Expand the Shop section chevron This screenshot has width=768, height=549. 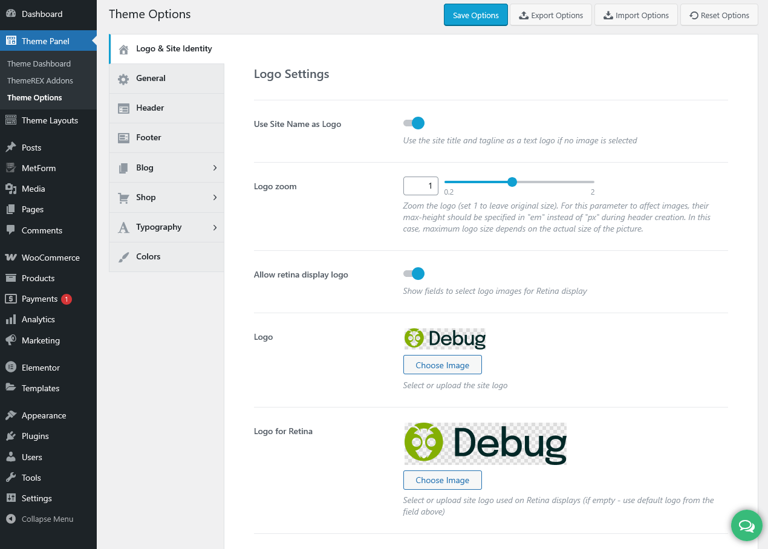[215, 198]
